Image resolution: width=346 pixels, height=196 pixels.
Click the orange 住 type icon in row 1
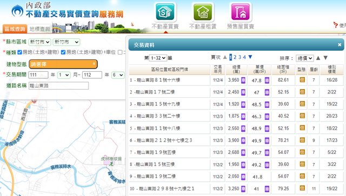[x=302, y=80]
